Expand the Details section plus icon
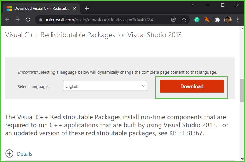The image size is (245, 162). (x=9, y=153)
